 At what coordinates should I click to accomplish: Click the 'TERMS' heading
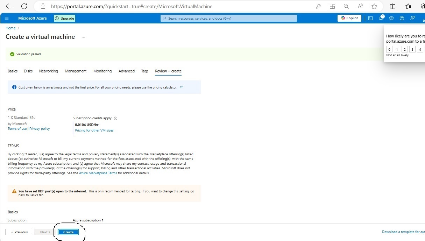coord(13,146)
